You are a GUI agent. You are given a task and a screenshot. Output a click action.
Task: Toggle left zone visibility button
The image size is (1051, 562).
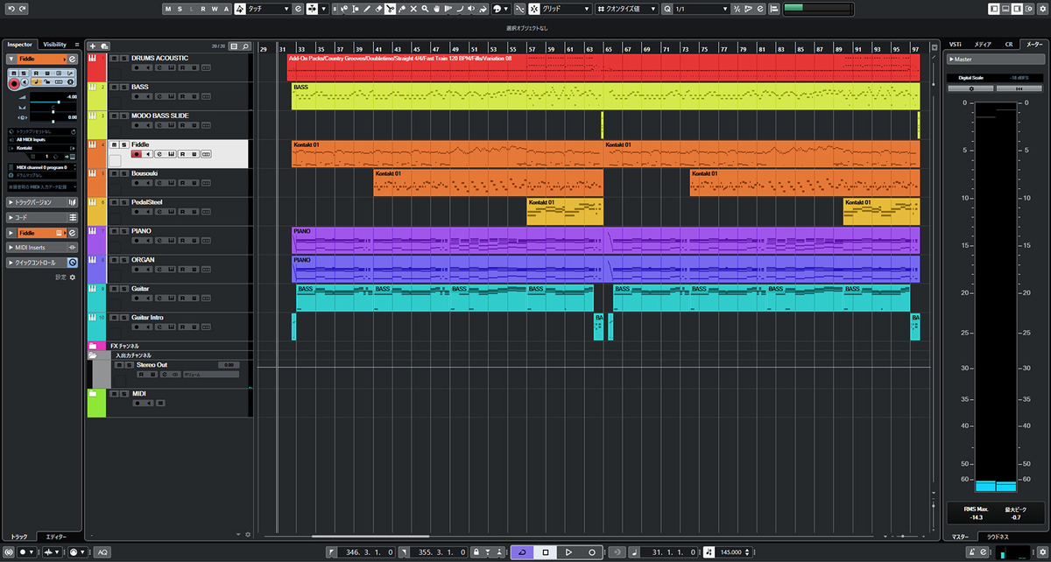(993, 8)
